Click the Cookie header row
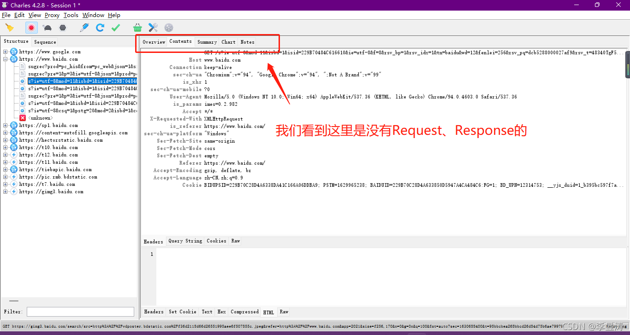This screenshot has height=335, width=630. pyautogui.click(x=403, y=185)
